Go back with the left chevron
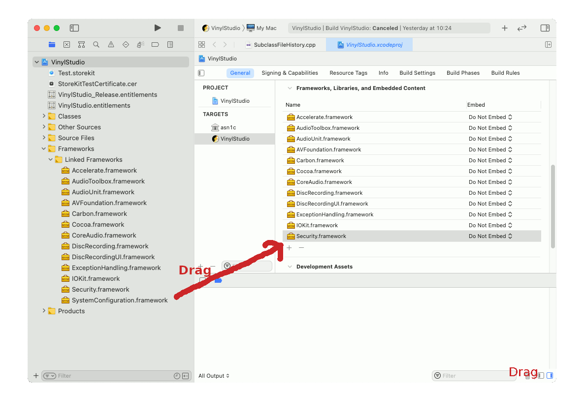 pos(214,45)
